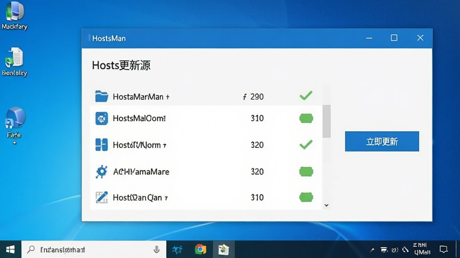Select the HostsMalOom source name
460x258 pixels.
(x=139, y=118)
